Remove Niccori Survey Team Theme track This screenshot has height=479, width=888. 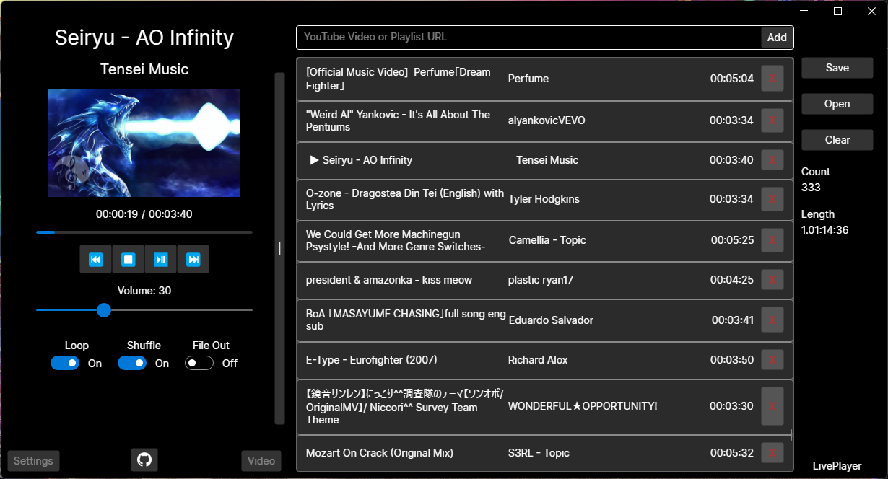(772, 406)
